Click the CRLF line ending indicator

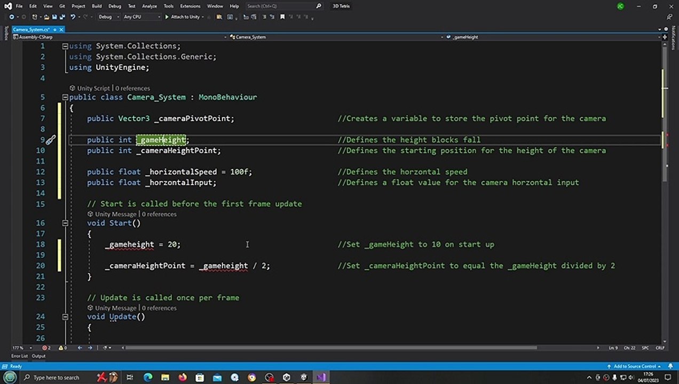pos(660,348)
